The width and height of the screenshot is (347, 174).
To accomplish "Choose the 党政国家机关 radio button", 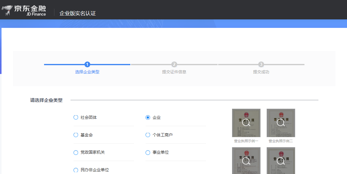I will click(x=76, y=152).
